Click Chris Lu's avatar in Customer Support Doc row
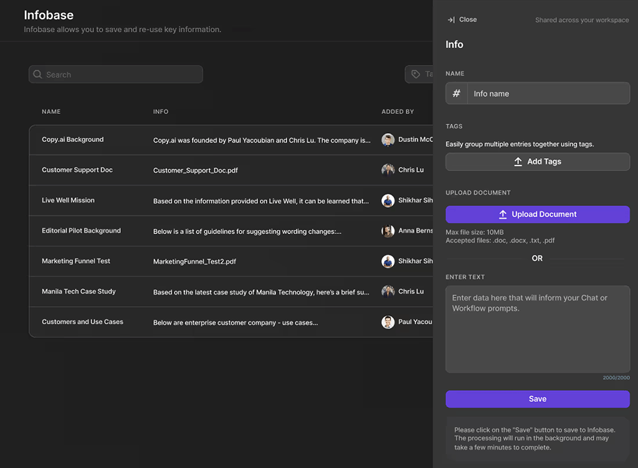Screen dimensions: 638x468 coord(388,170)
